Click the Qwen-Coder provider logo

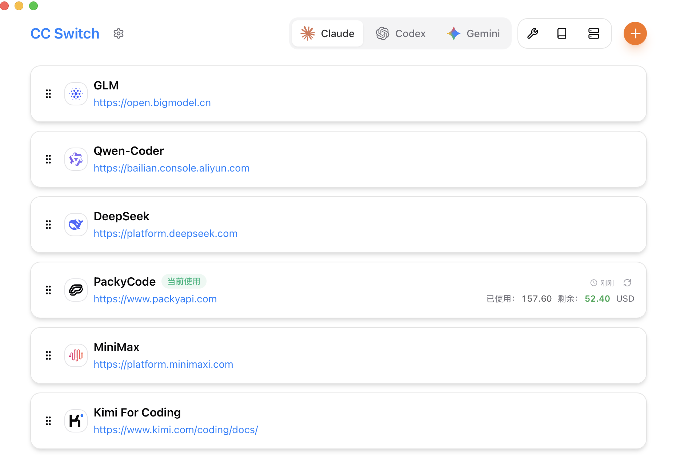76,159
